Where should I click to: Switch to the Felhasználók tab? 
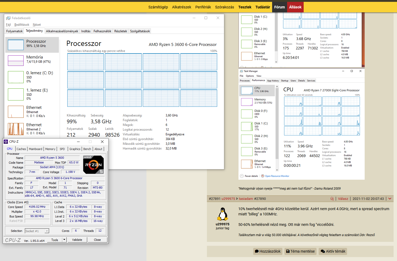102,31
